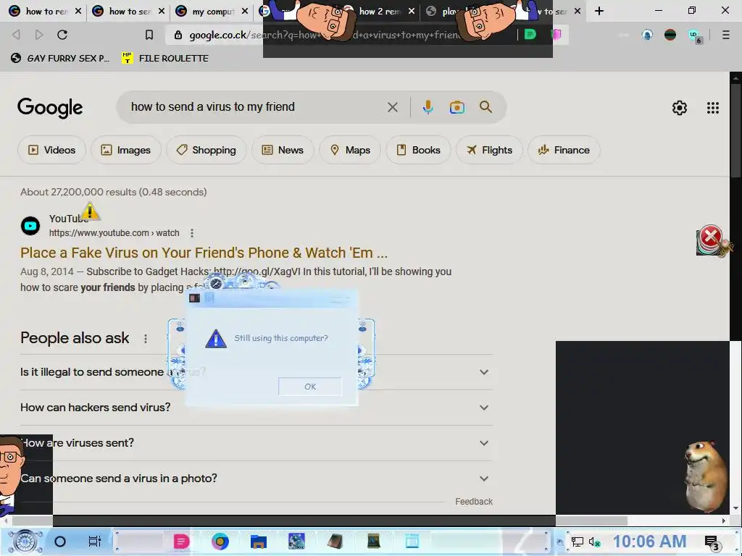The image size is (742, 556).
Task: Filter results by Books
Action: click(418, 150)
